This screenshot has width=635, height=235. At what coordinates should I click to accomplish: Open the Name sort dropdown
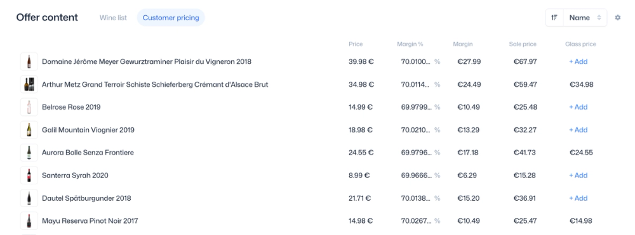coord(585,18)
